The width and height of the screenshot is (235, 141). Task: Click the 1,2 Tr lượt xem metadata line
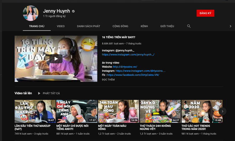click(115, 134)
